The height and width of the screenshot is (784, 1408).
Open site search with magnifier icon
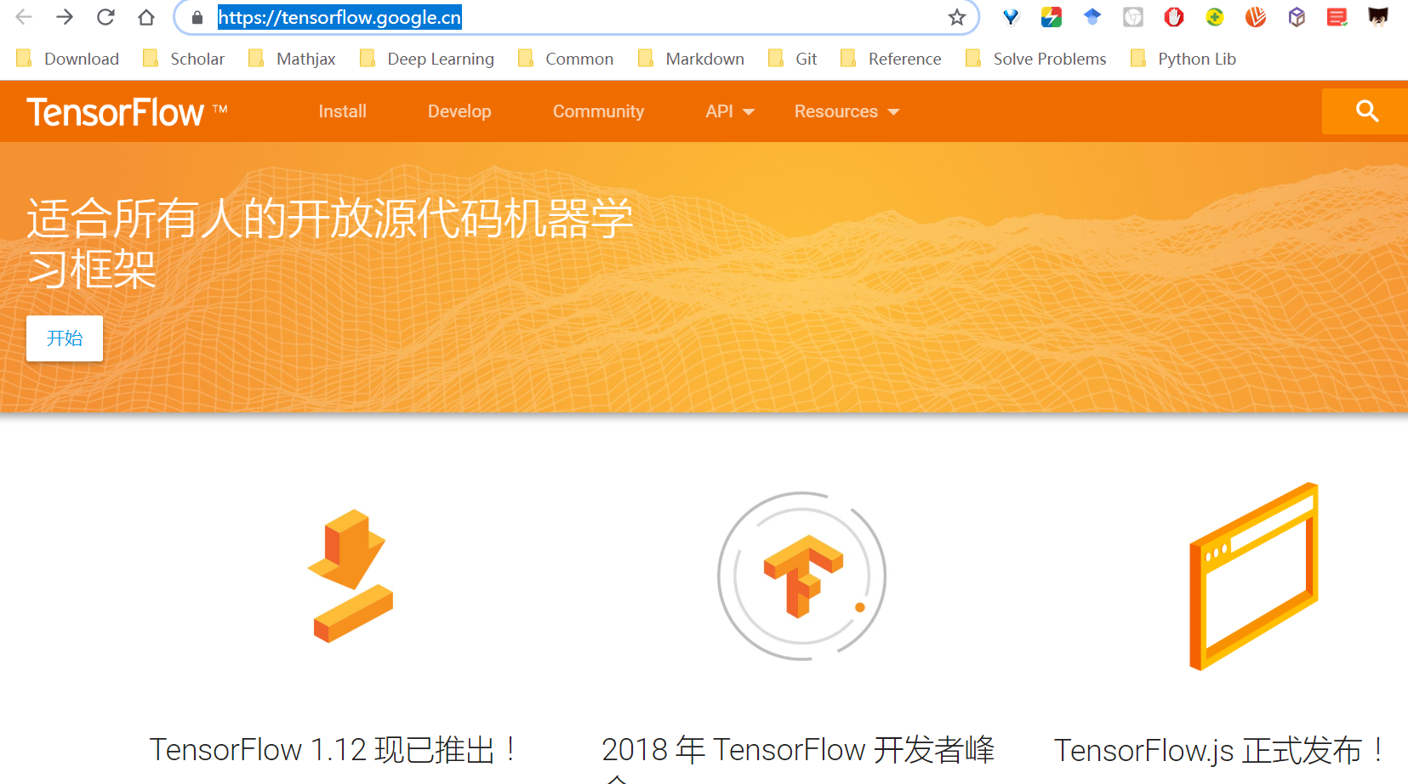(x=1367, y=111)
